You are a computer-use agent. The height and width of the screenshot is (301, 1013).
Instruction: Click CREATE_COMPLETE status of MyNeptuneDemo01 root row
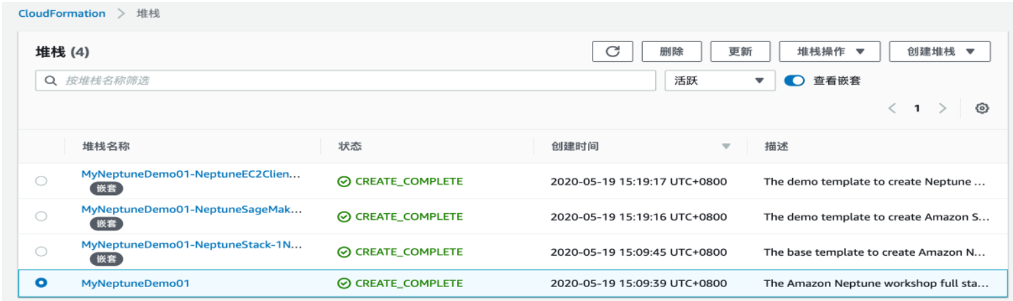(x=408, y=283)
